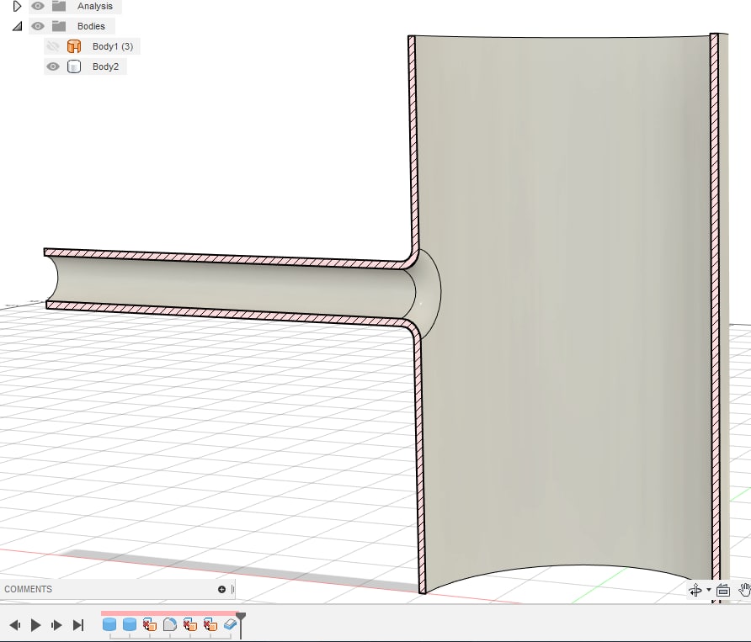
Task: Toggle visibility of the Bodies folder
Action: [37, 26]
